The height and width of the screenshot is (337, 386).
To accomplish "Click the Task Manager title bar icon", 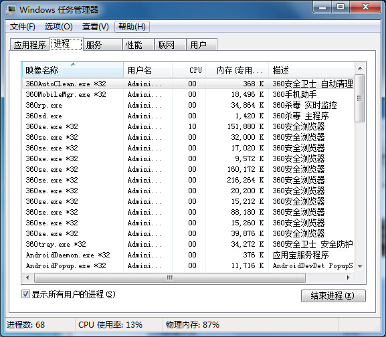I will point(11,9).
